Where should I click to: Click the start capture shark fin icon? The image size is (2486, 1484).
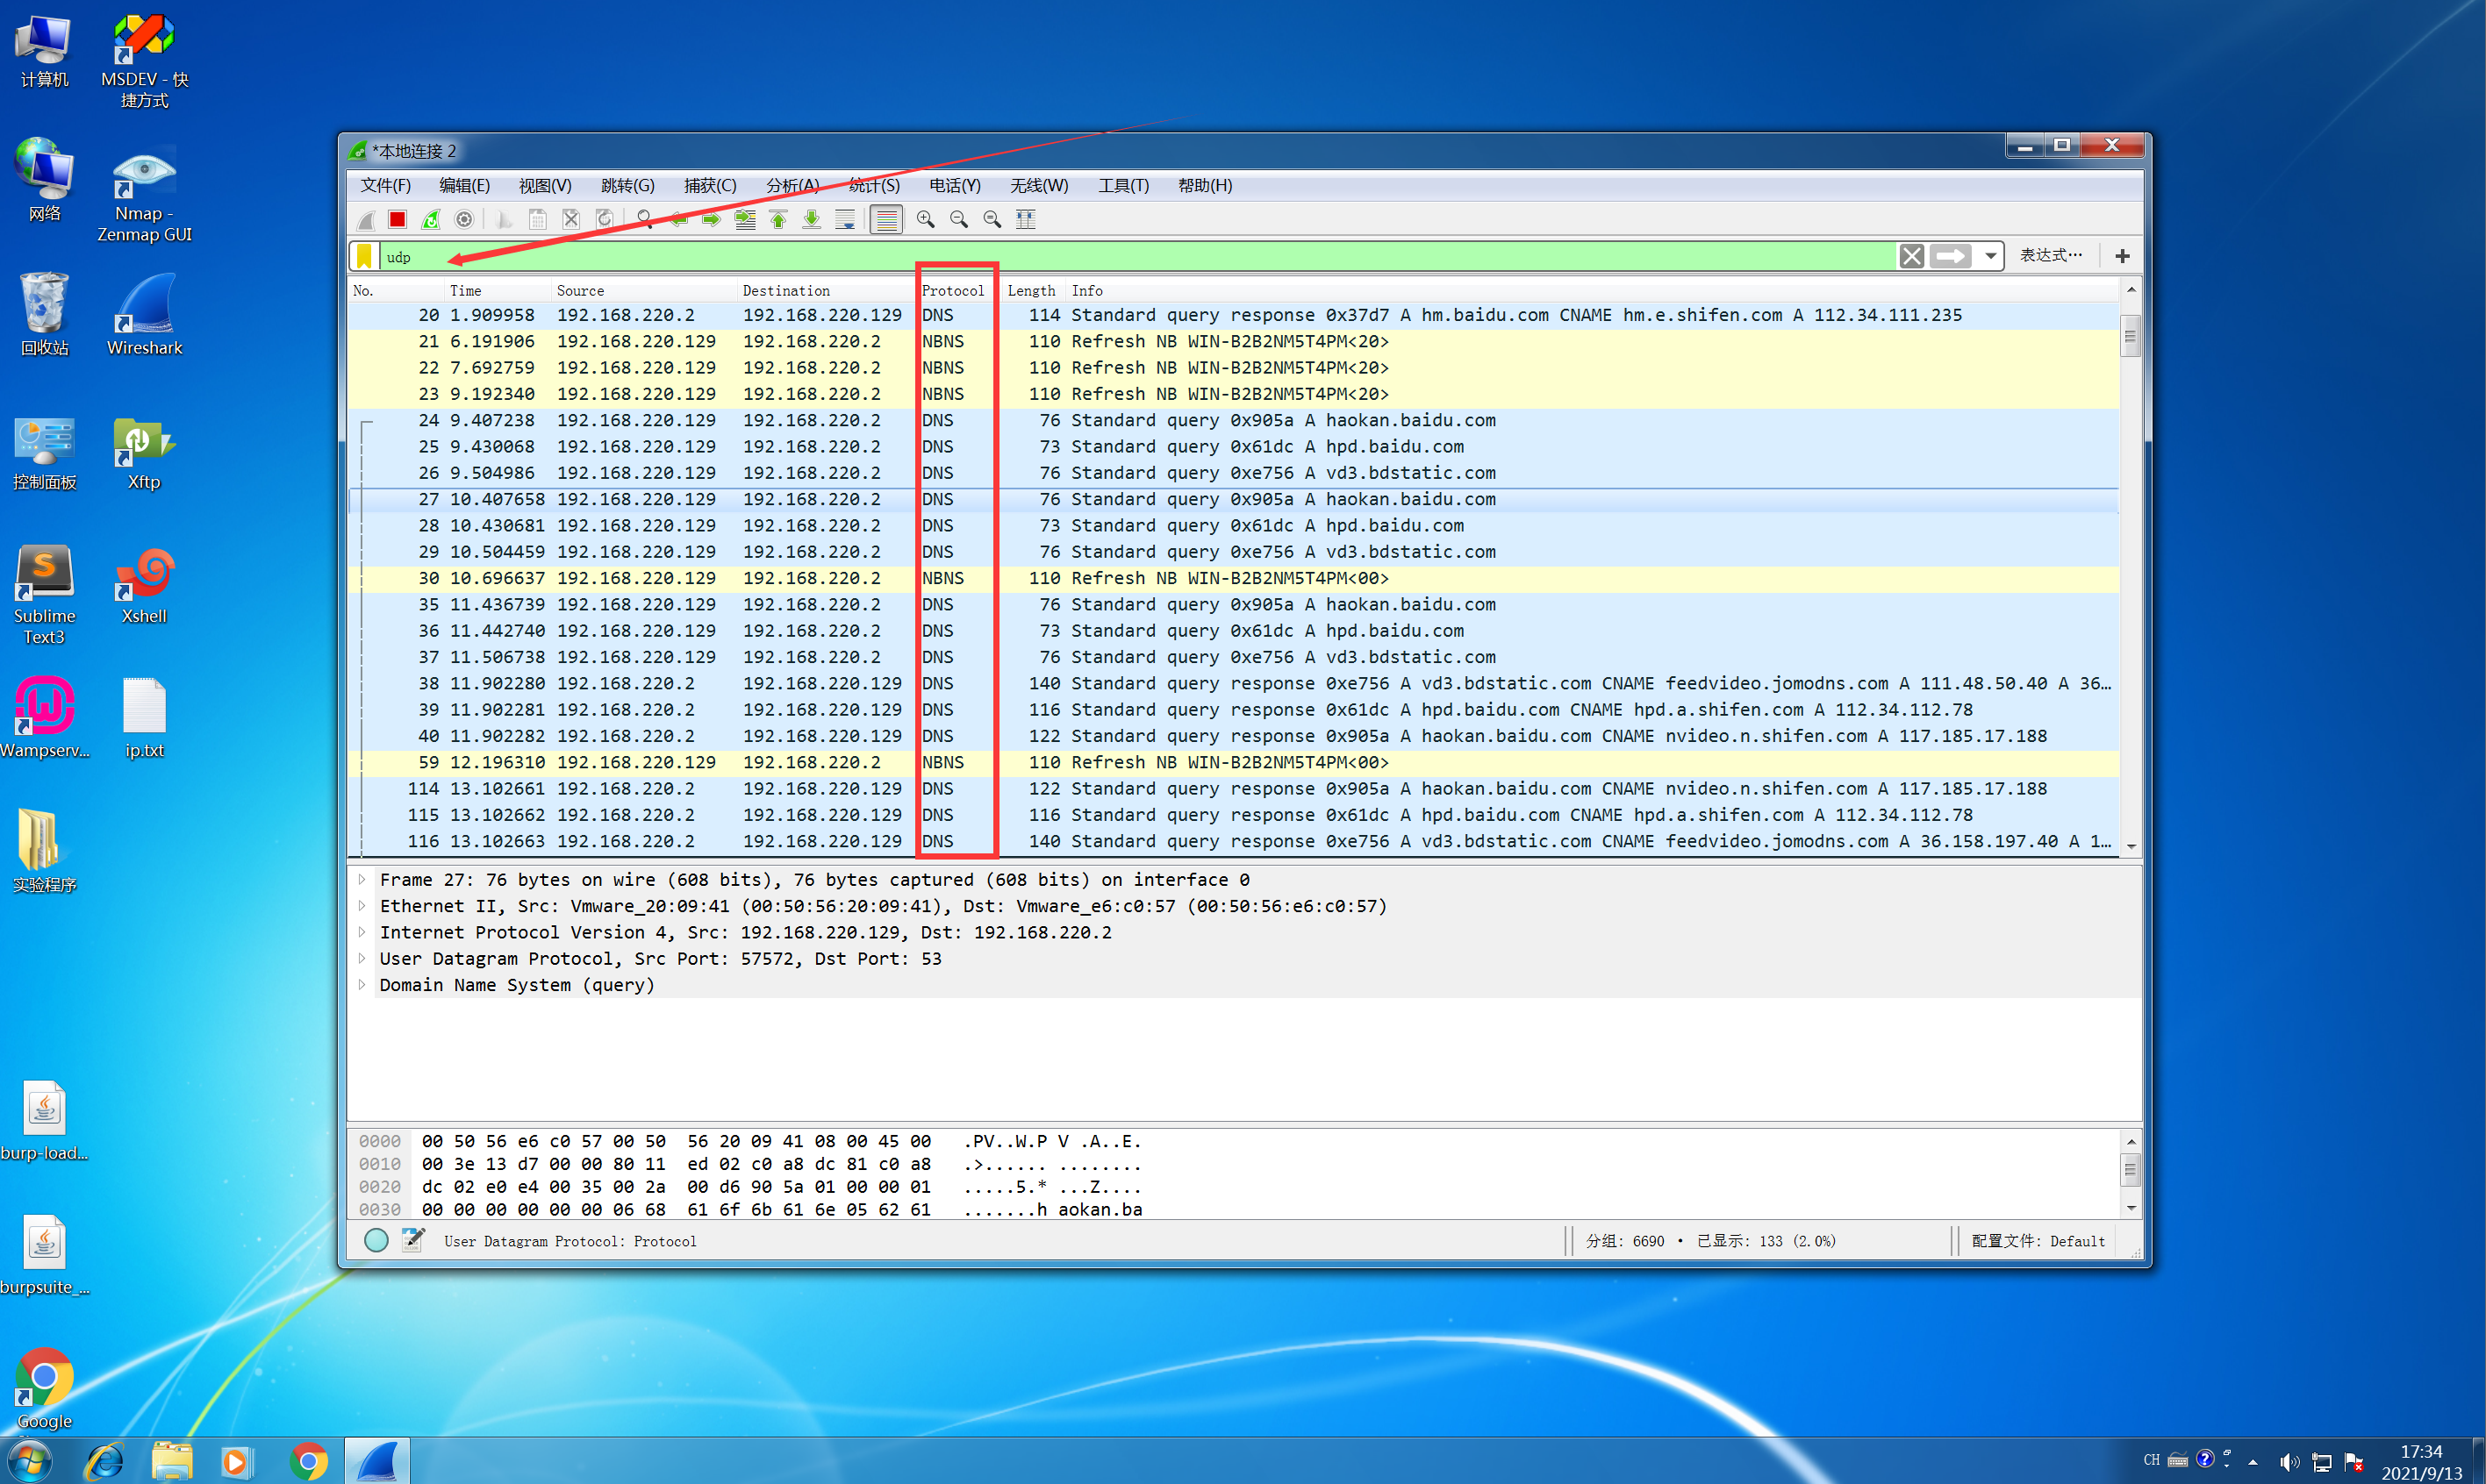pyautogui.click(x=366, y=220)
